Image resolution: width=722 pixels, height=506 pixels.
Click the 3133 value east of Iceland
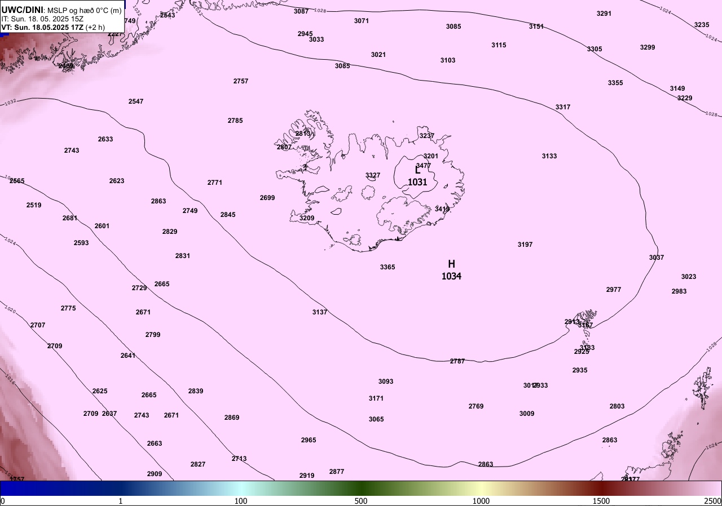[x=549, y=156]
